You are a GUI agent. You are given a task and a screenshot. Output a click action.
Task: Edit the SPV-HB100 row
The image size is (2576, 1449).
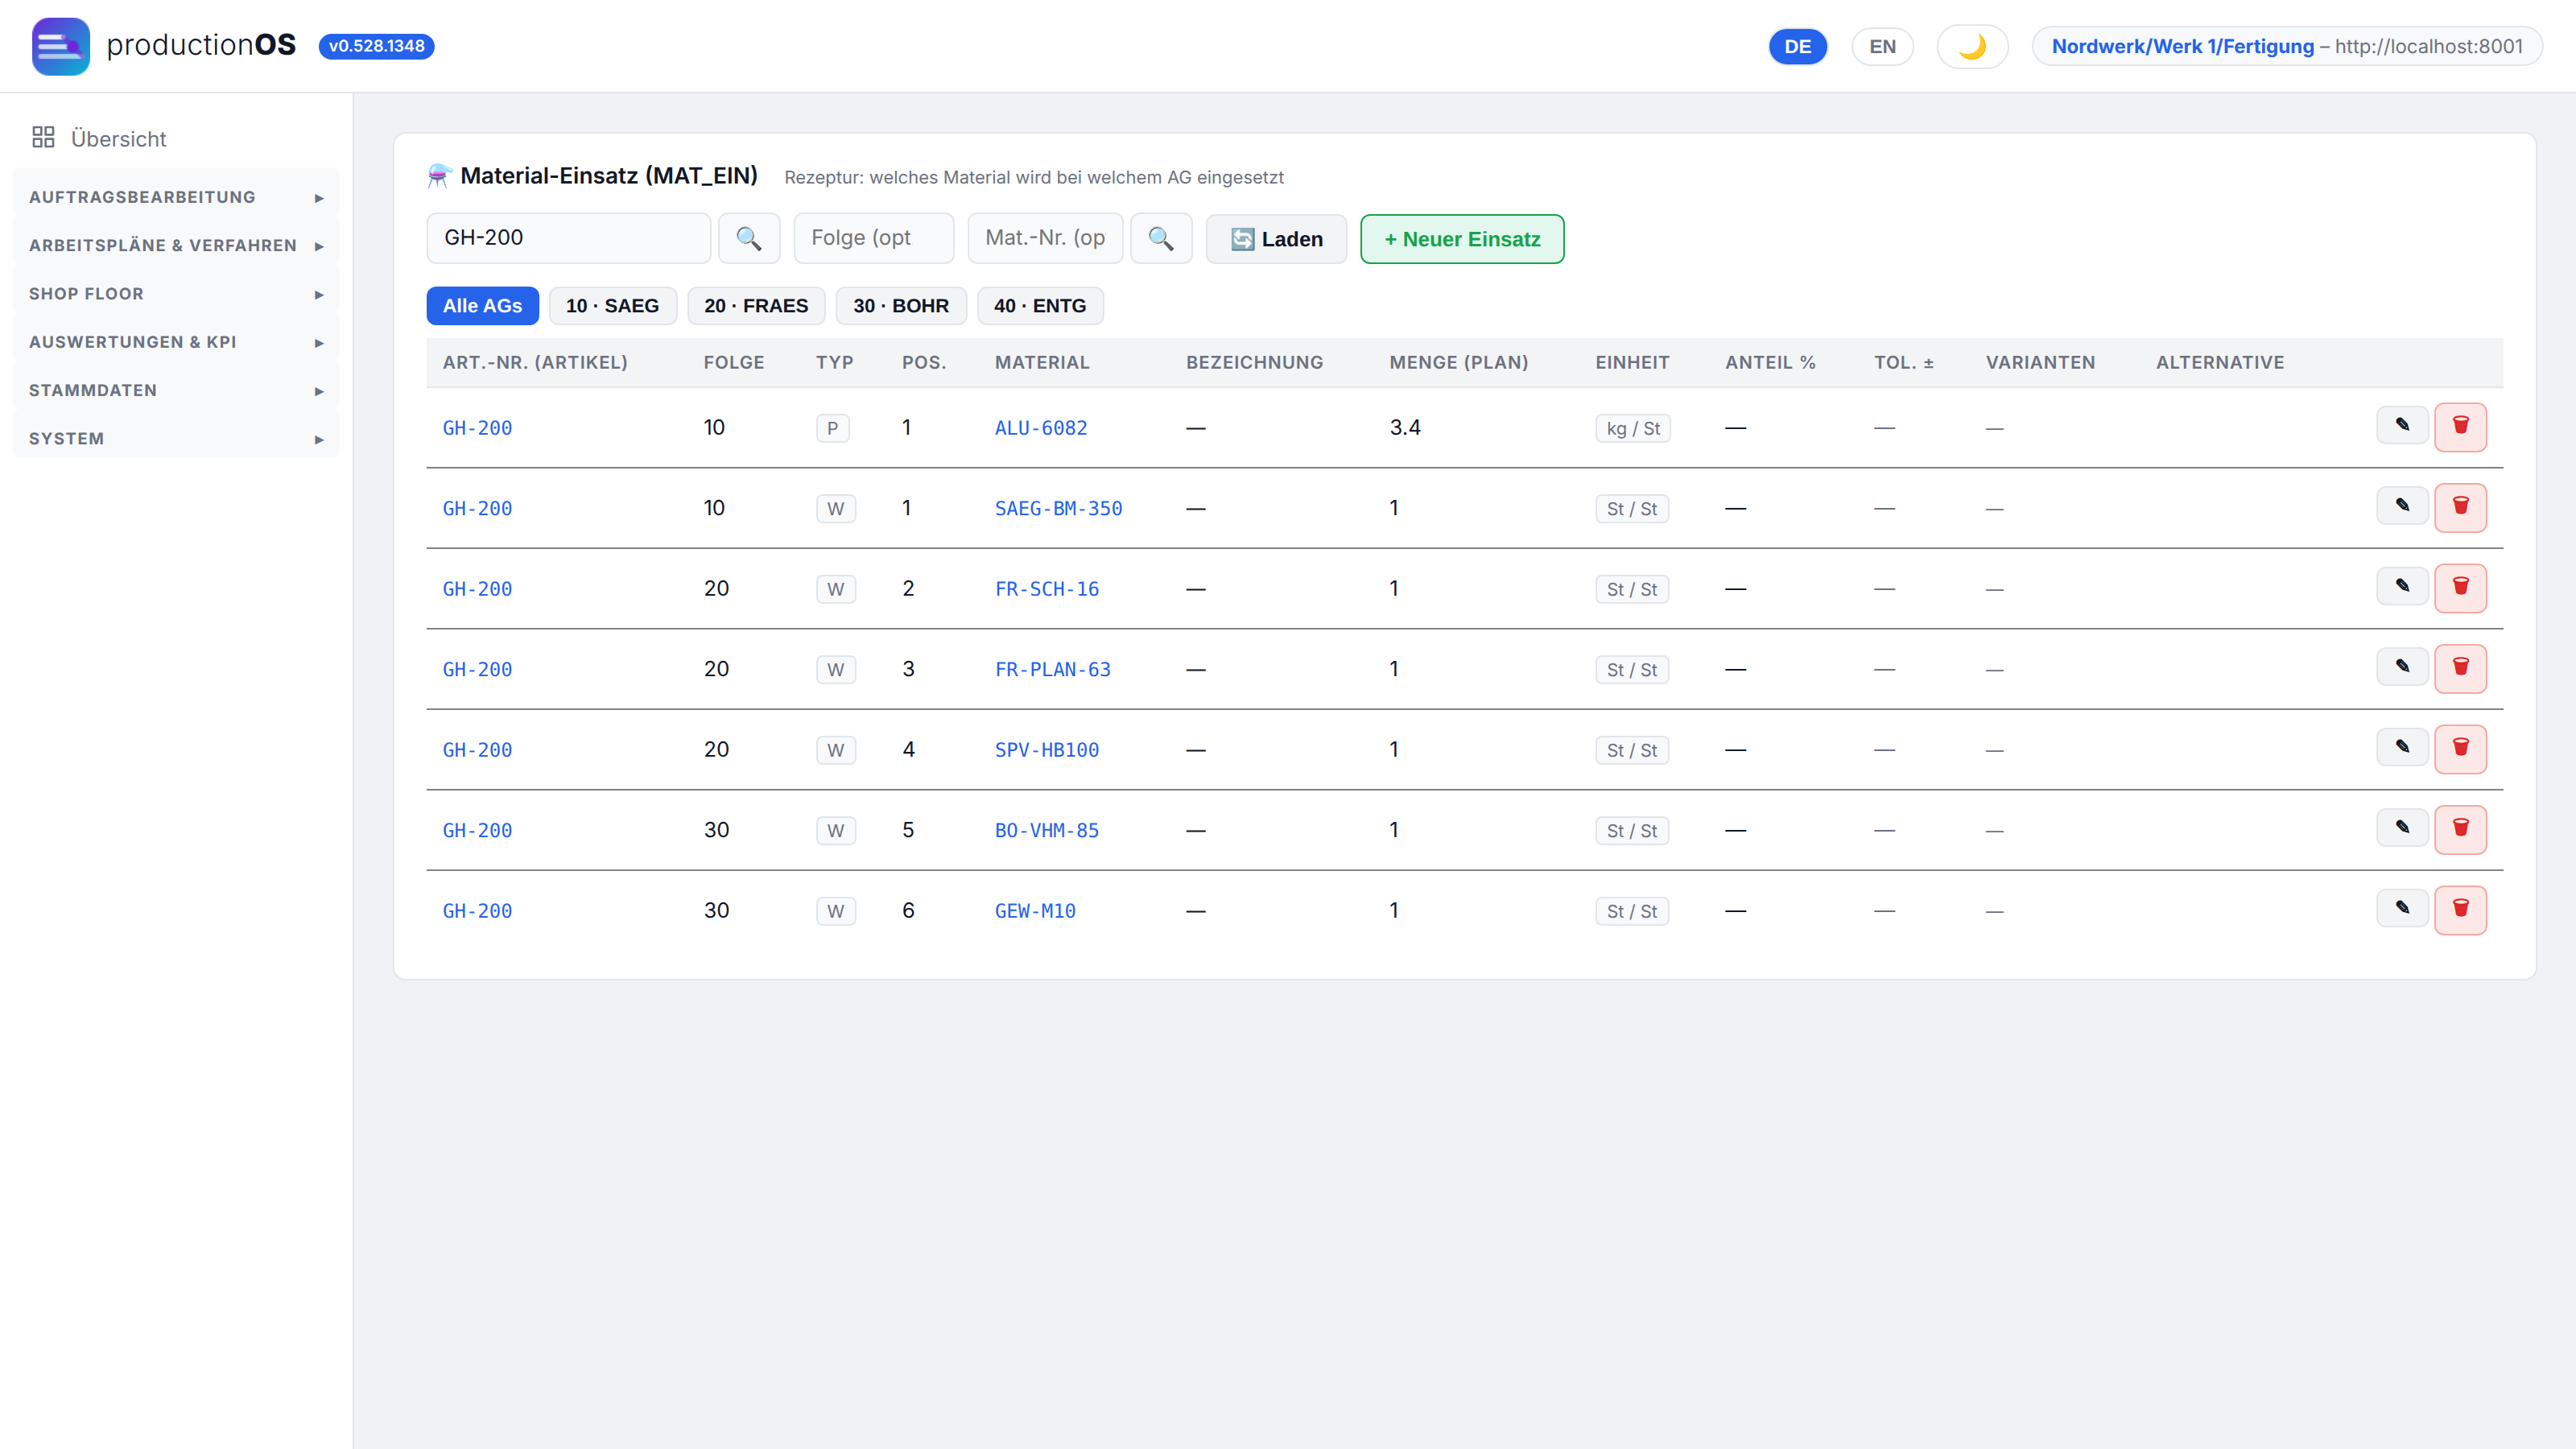2402,747
